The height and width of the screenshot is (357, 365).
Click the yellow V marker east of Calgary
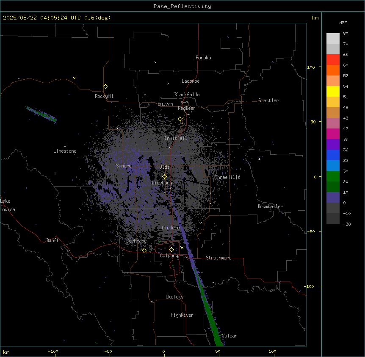(x=182, y=248)
